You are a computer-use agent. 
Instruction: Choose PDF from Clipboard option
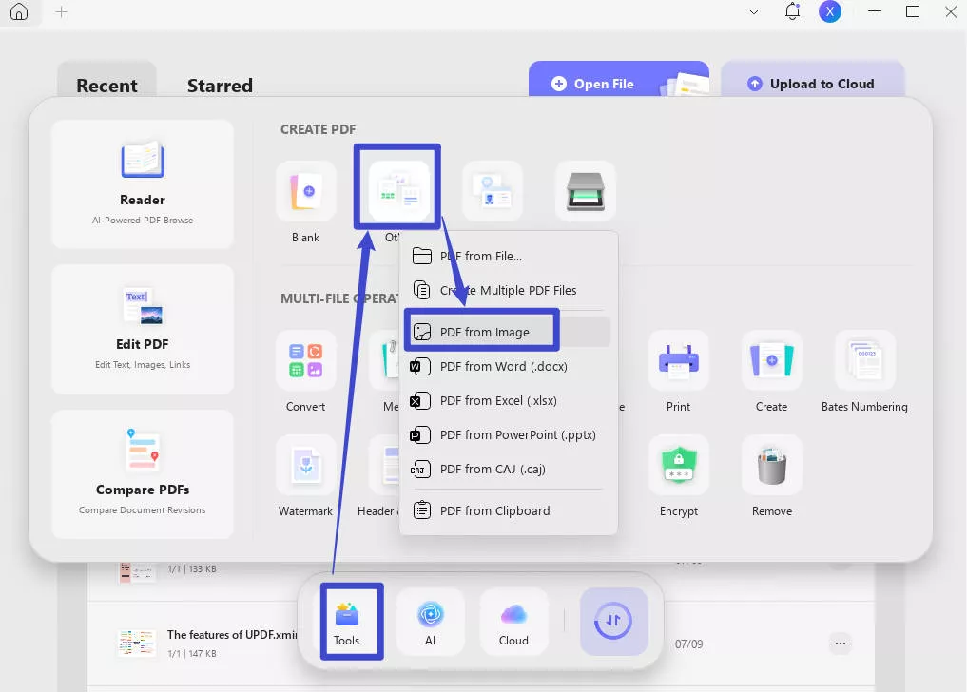pyautogui.click(x=494, y=510)
